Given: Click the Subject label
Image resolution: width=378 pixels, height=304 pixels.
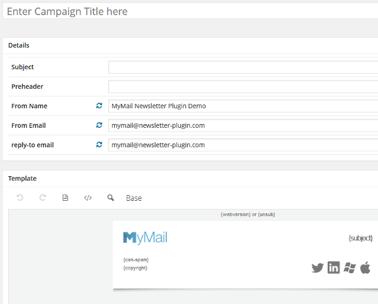Looking at the screenshot, I should point(23,67).
